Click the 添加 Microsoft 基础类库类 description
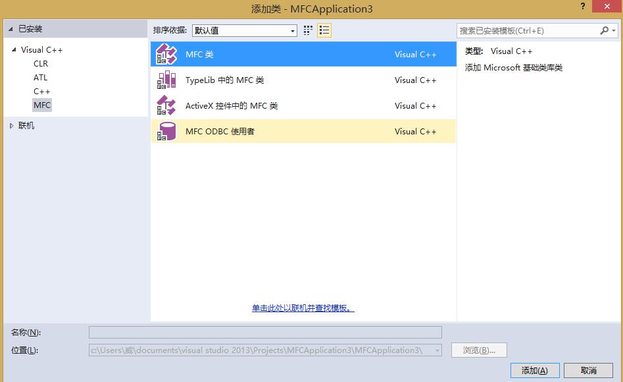This screenshot has width=623, height=382. (514, 68)
